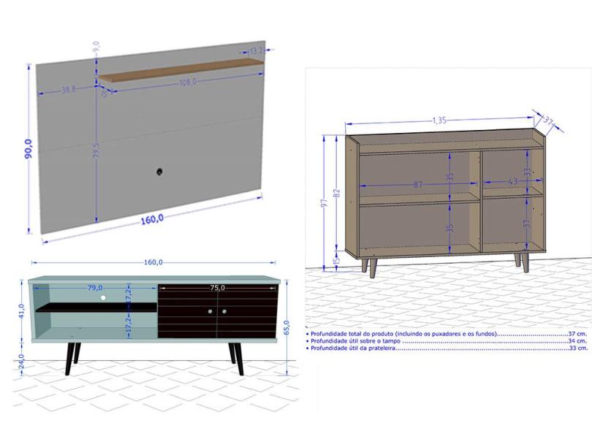Click the 108,0 shelf length dimension
The image size is (592, 431).
188,83
